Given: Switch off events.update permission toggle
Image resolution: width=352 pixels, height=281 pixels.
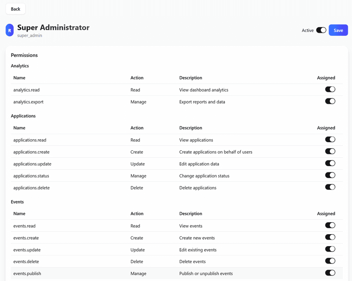Looking at the screenshot, I should (330, 249).
